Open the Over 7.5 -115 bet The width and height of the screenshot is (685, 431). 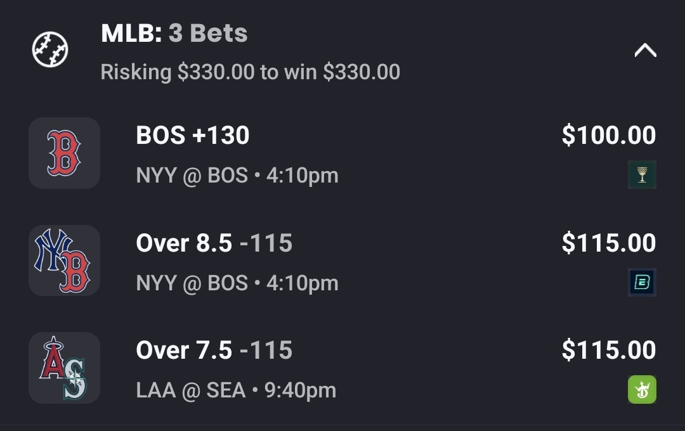coord(214,351)
